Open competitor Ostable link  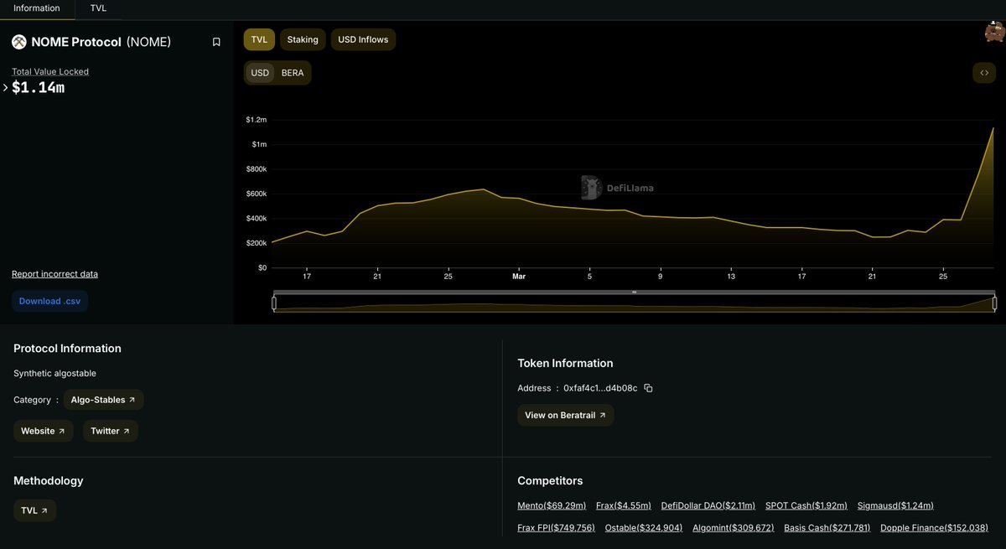click(x=644, y=528)
